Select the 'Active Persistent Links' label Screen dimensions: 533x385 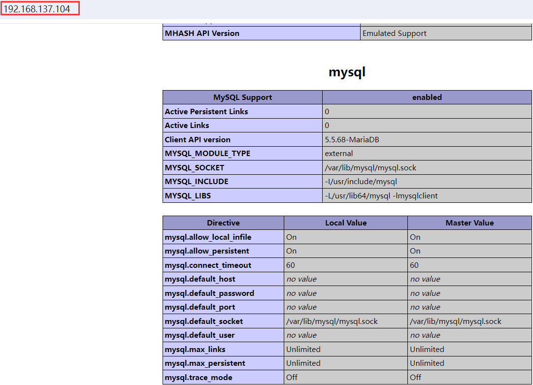pyautogui.click(x=243, y=111)
